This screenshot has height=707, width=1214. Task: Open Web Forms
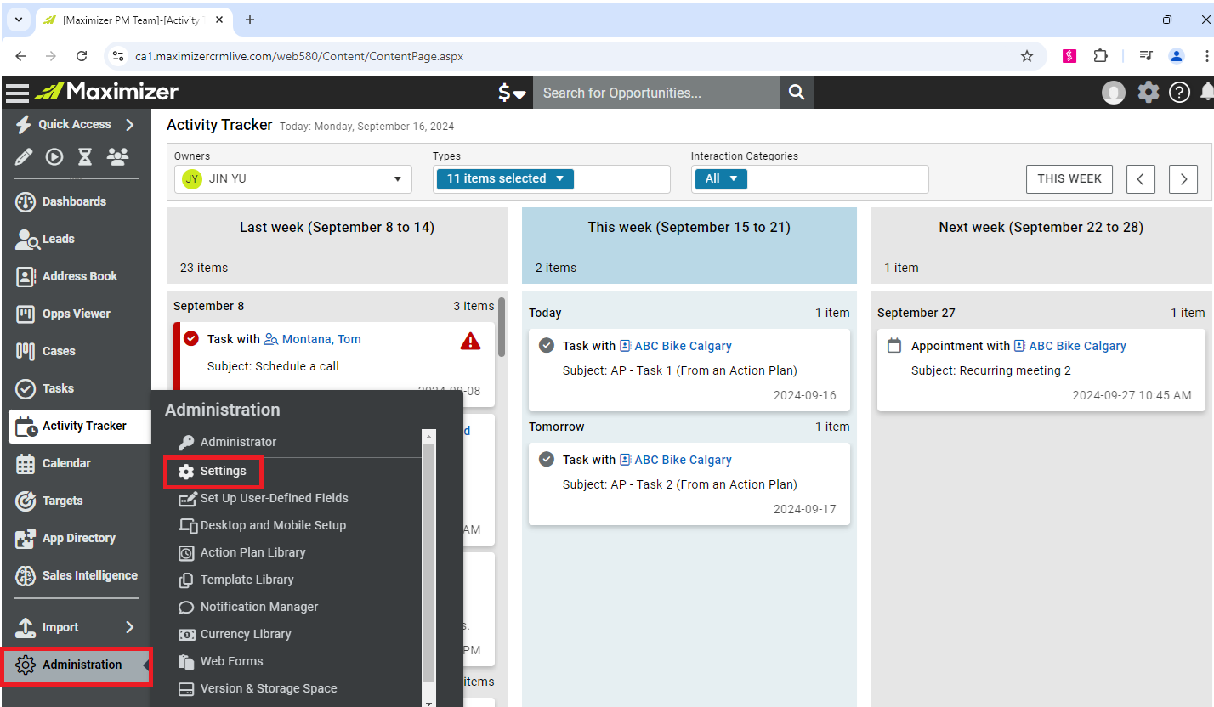(x=220, y=661)
